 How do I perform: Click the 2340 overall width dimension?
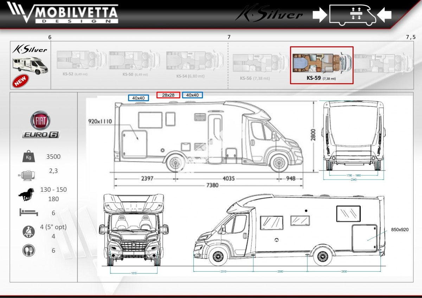click(x=354, y=179)
